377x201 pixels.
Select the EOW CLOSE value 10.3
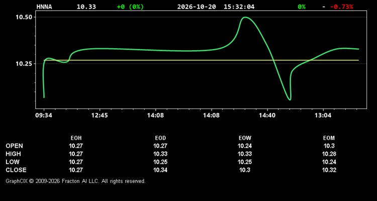point(244,170)
